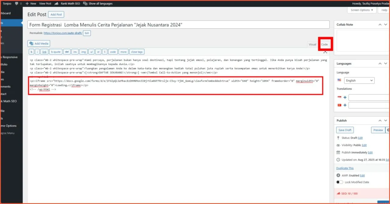The height and width of the screenshot is (204, 390).
Task: Click the italic 'i' quicktag button
Action: tap(37, 52)
